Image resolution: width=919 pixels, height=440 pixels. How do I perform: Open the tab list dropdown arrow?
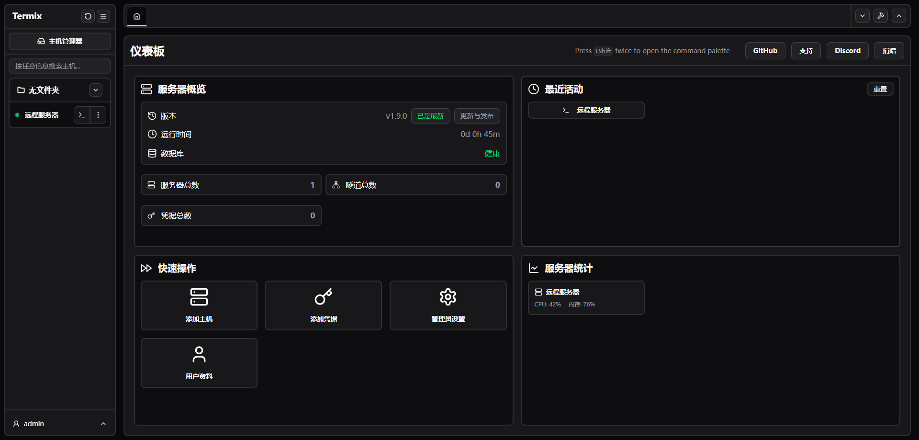click(x=862, y=16)
